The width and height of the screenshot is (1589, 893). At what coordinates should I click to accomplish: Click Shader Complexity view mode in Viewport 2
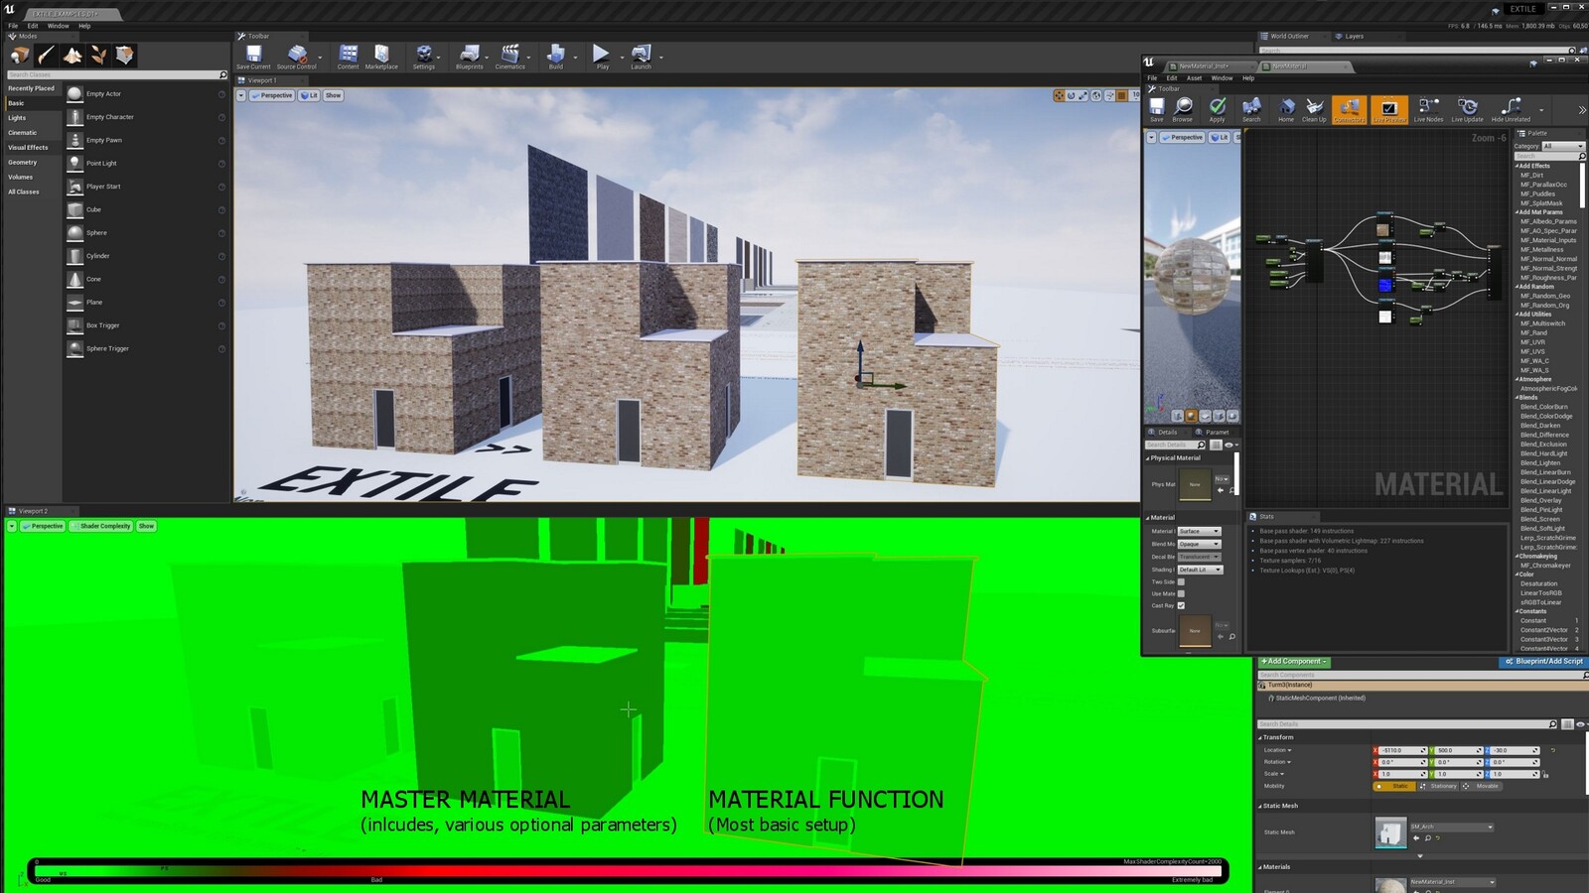coord(100,526)
